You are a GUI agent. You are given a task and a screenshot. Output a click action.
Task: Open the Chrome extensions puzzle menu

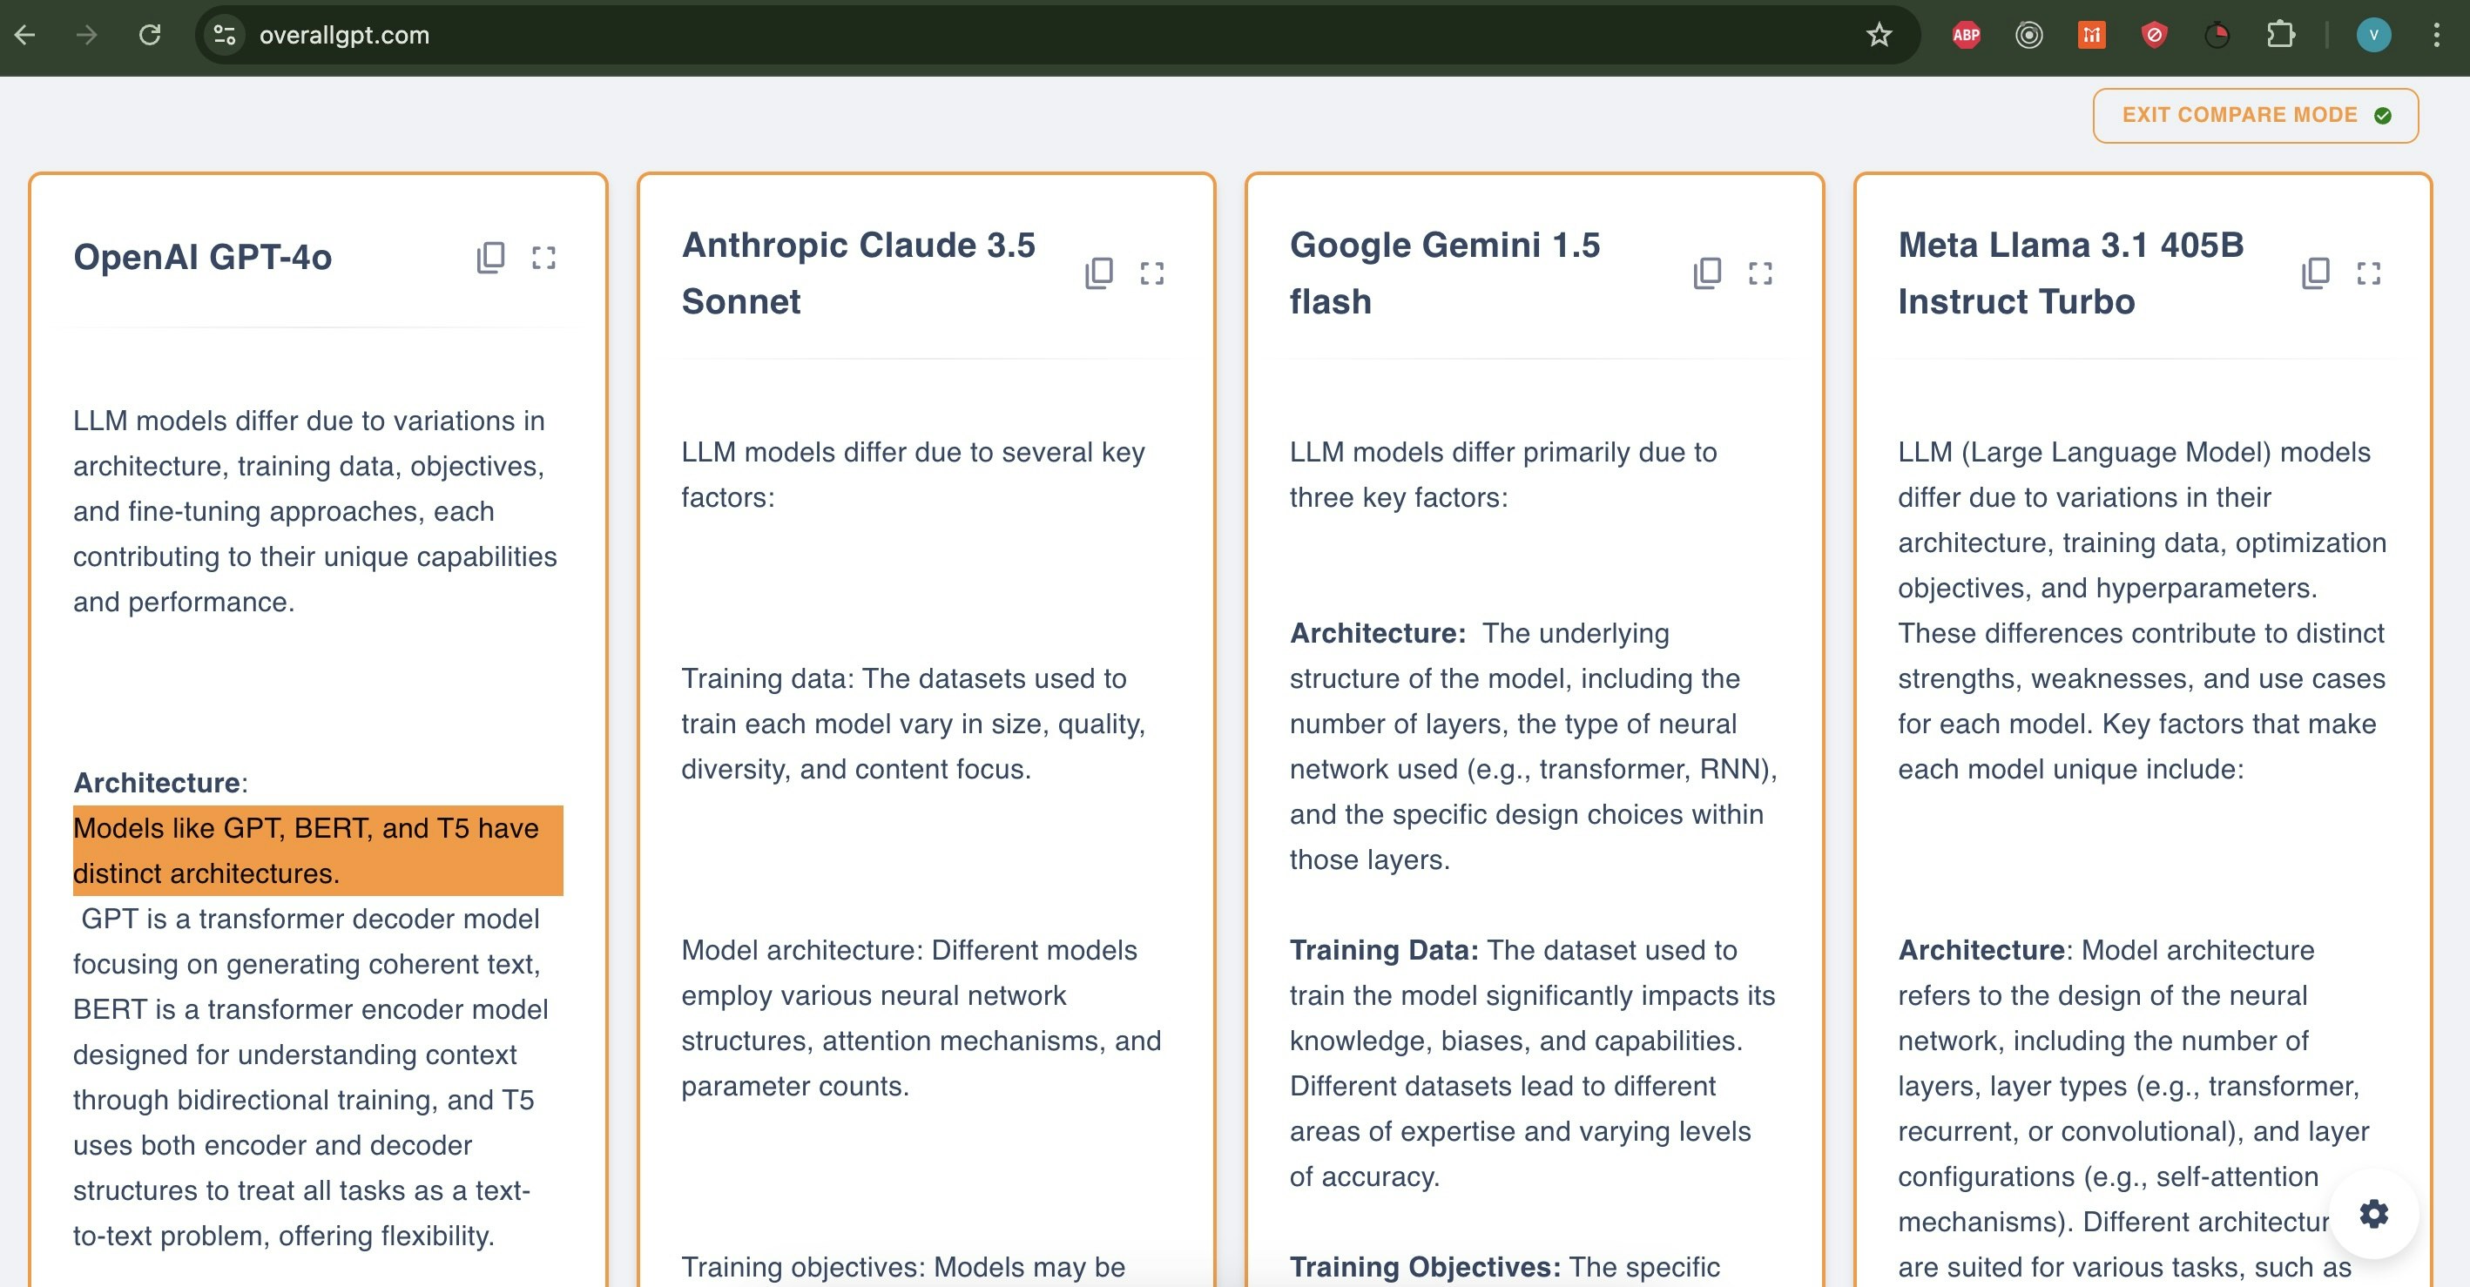[x=2280, y=36]
